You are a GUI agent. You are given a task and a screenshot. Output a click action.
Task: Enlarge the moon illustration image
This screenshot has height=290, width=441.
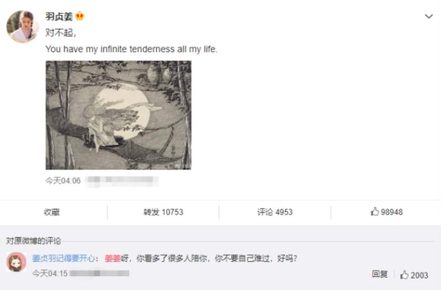pyautogui.click(x=118, y=115)
